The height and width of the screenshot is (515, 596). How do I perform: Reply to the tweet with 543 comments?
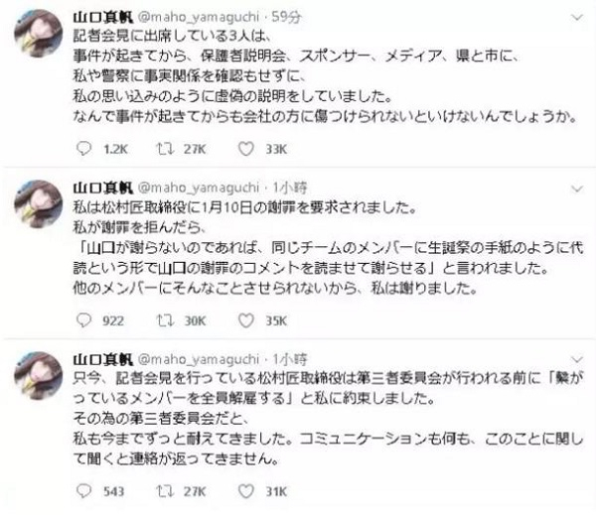(x=84, y=491)
